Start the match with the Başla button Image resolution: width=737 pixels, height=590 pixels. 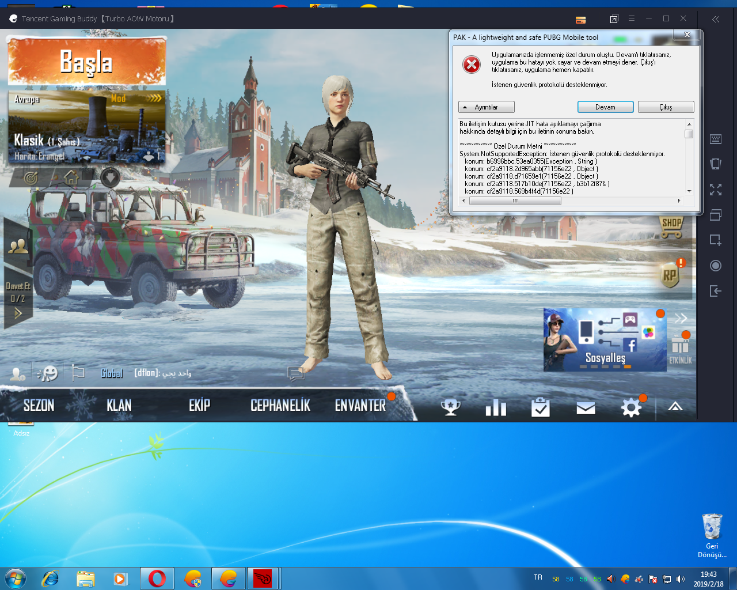point(87,61)
